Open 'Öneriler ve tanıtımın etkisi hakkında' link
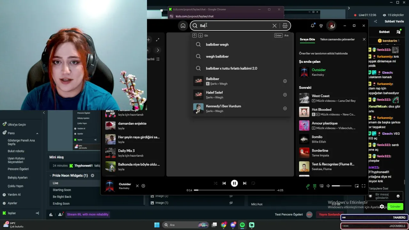The width and height of the screenshot is (409, 230). [x=323, y=53]
